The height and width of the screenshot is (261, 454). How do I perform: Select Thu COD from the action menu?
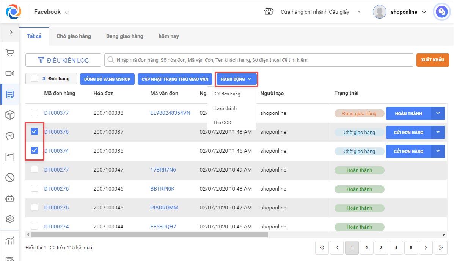pos(222,123)
